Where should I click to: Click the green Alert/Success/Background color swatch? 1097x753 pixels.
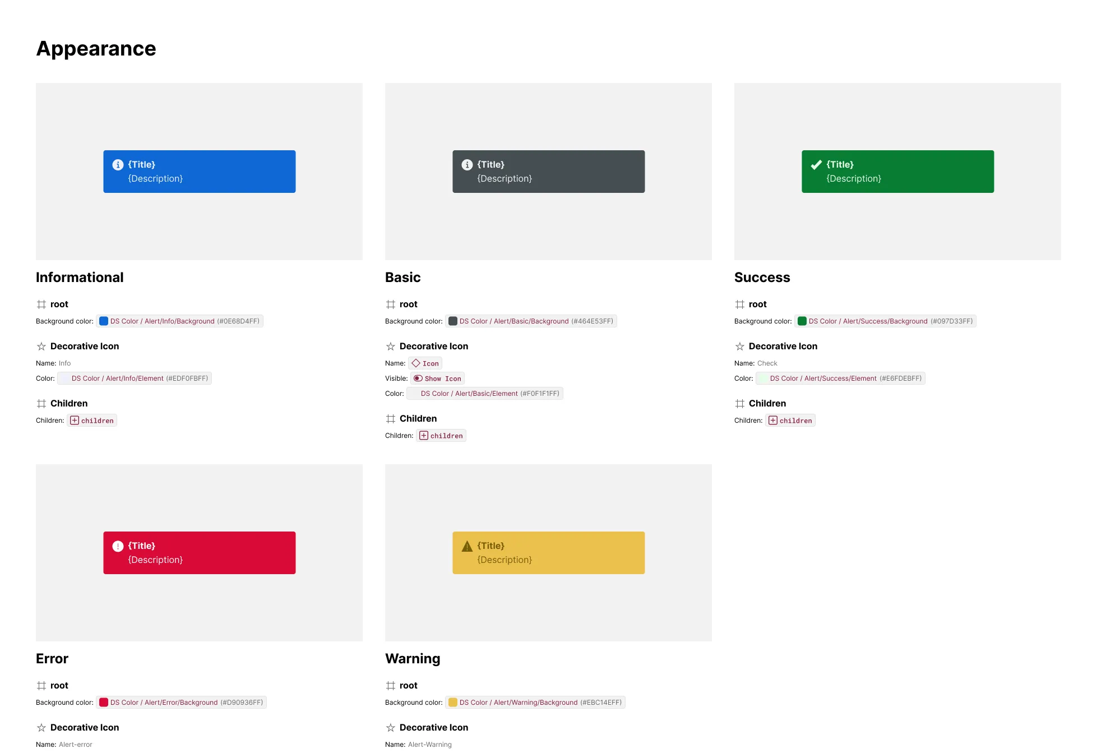coord(802,321)
